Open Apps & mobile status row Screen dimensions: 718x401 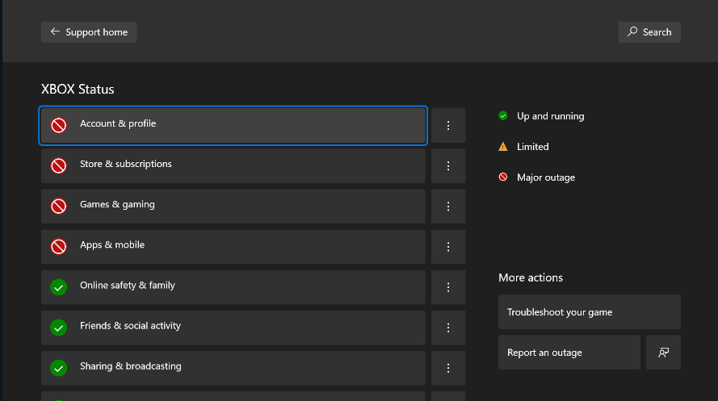233,247
